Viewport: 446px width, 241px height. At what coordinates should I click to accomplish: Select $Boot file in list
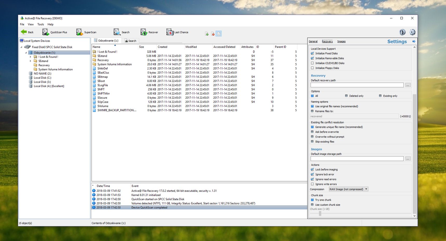[101, 81]
